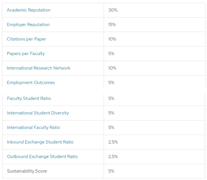
Task: Select 5% in the Sustainability Score row
Action: (x=111, y=171)
